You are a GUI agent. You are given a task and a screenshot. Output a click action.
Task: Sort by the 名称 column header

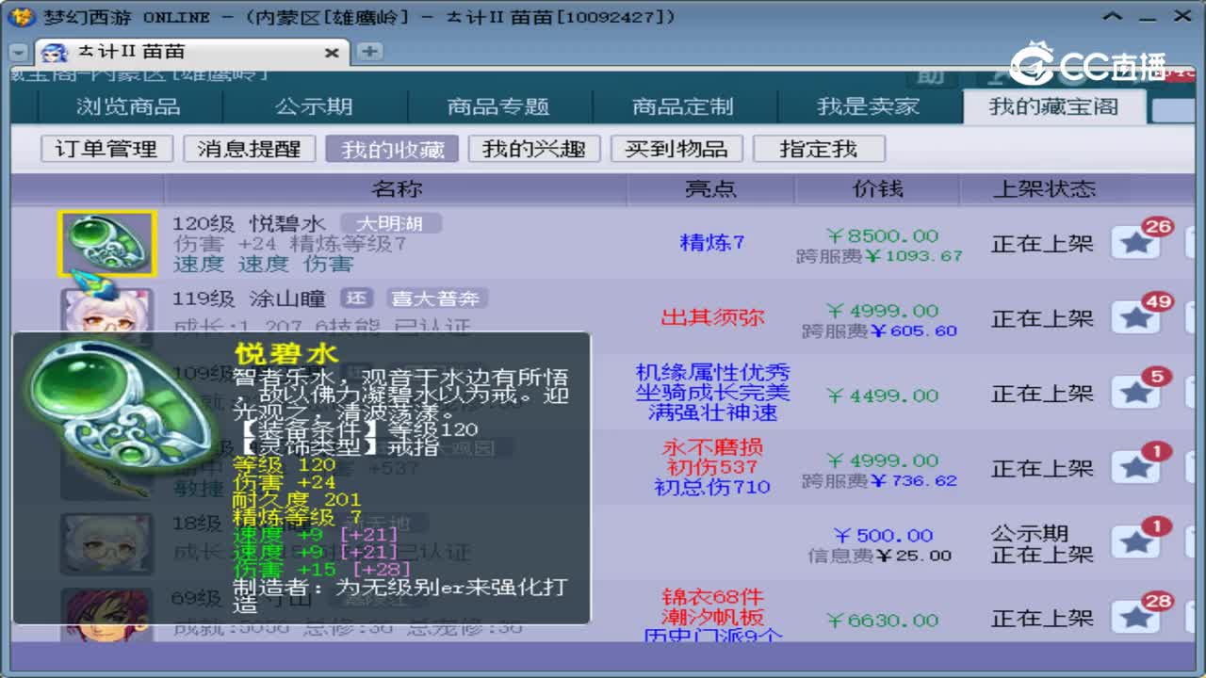coord(397,189)
